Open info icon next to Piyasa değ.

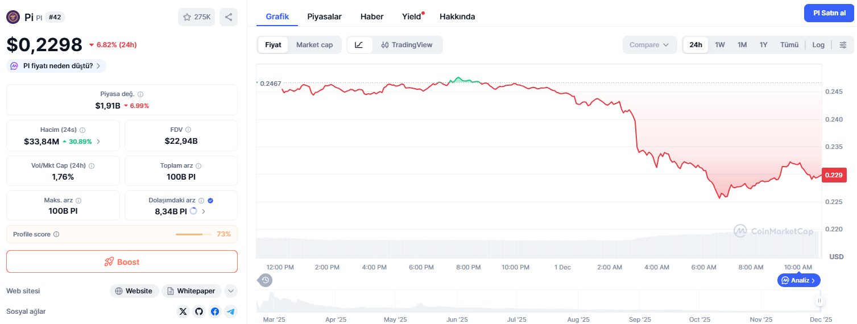tap(140, 94)
